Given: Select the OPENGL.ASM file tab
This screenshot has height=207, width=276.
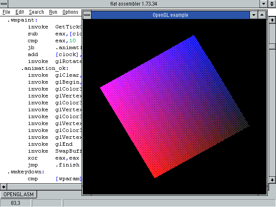Looking at the screenshot, I should 19,194.
